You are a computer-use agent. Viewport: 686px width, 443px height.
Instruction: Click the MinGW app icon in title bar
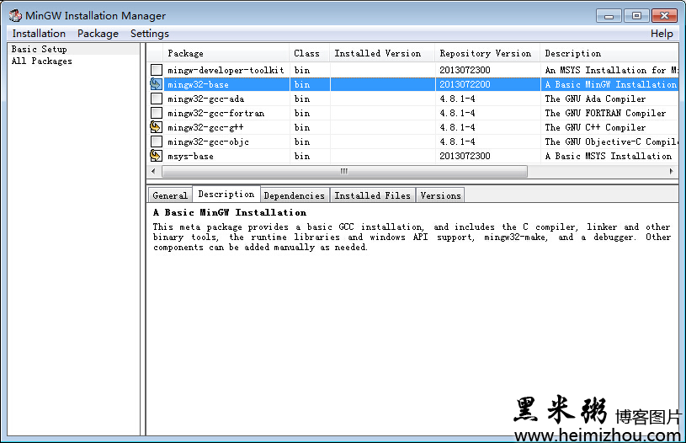[15, 16]
